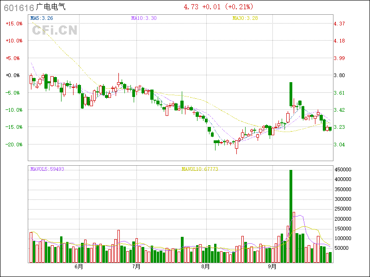Click the tallest green volume bar
Viewport: 370px width, 277px height.
(291, 216)
